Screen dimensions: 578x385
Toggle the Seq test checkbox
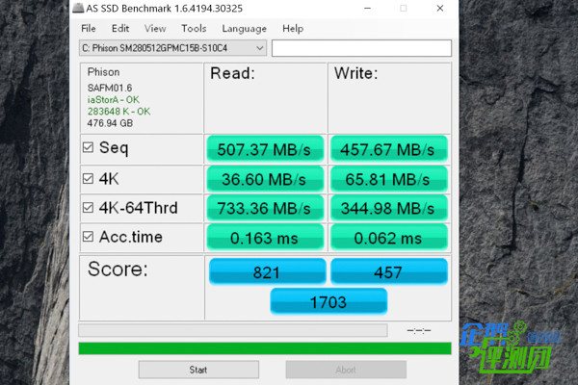point(89,148)
